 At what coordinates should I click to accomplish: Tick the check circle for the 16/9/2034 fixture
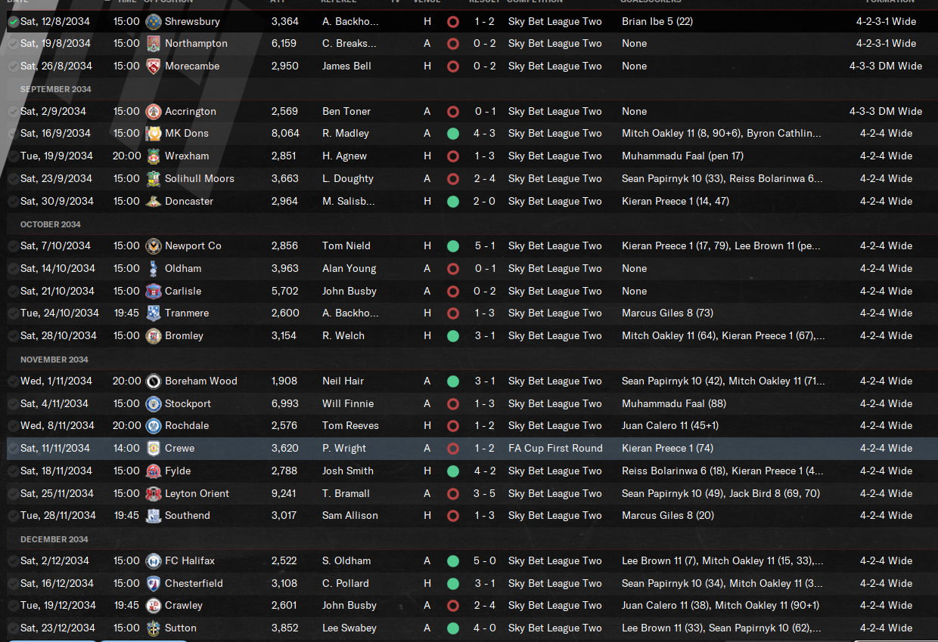coord(13,134)
